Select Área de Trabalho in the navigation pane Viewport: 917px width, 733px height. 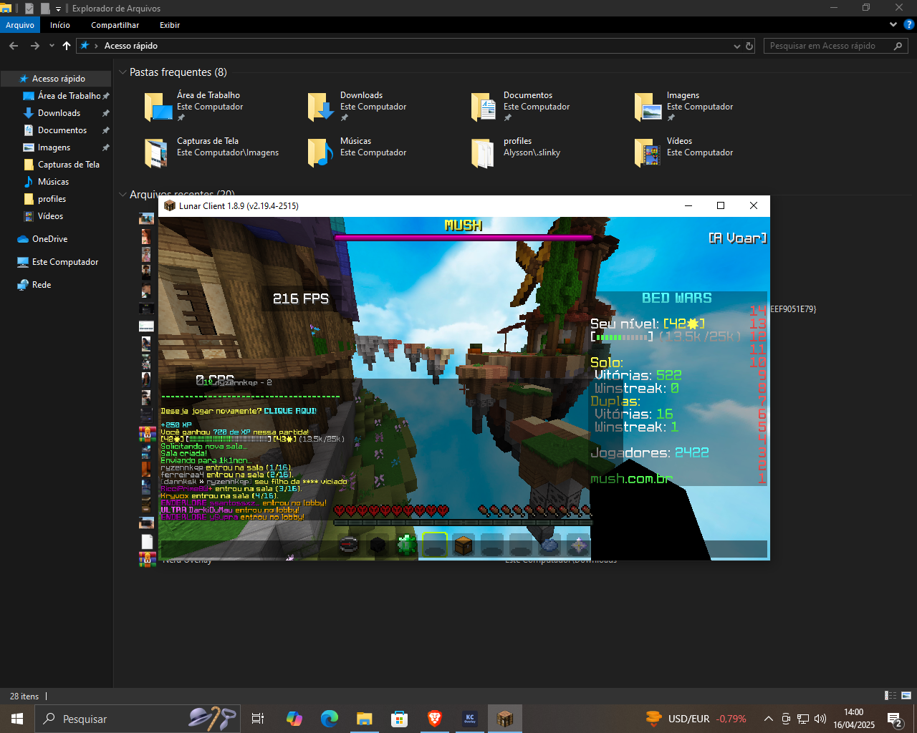[x=56, y=96]
